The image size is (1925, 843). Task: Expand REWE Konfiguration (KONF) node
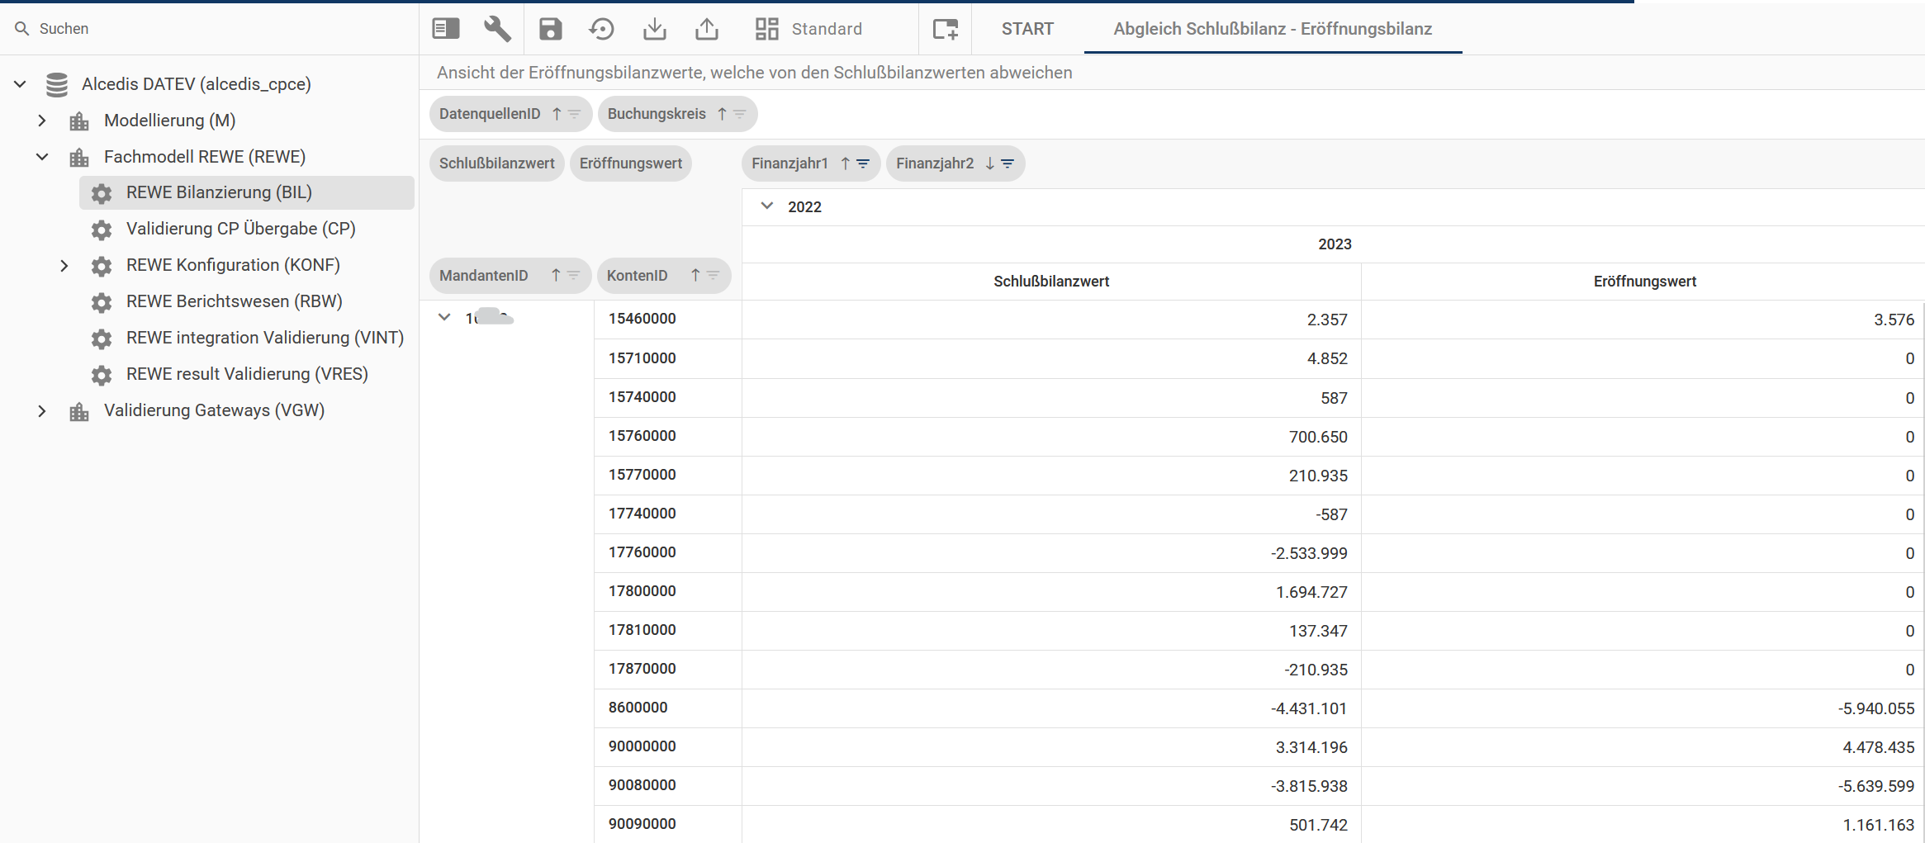[64, 266]
